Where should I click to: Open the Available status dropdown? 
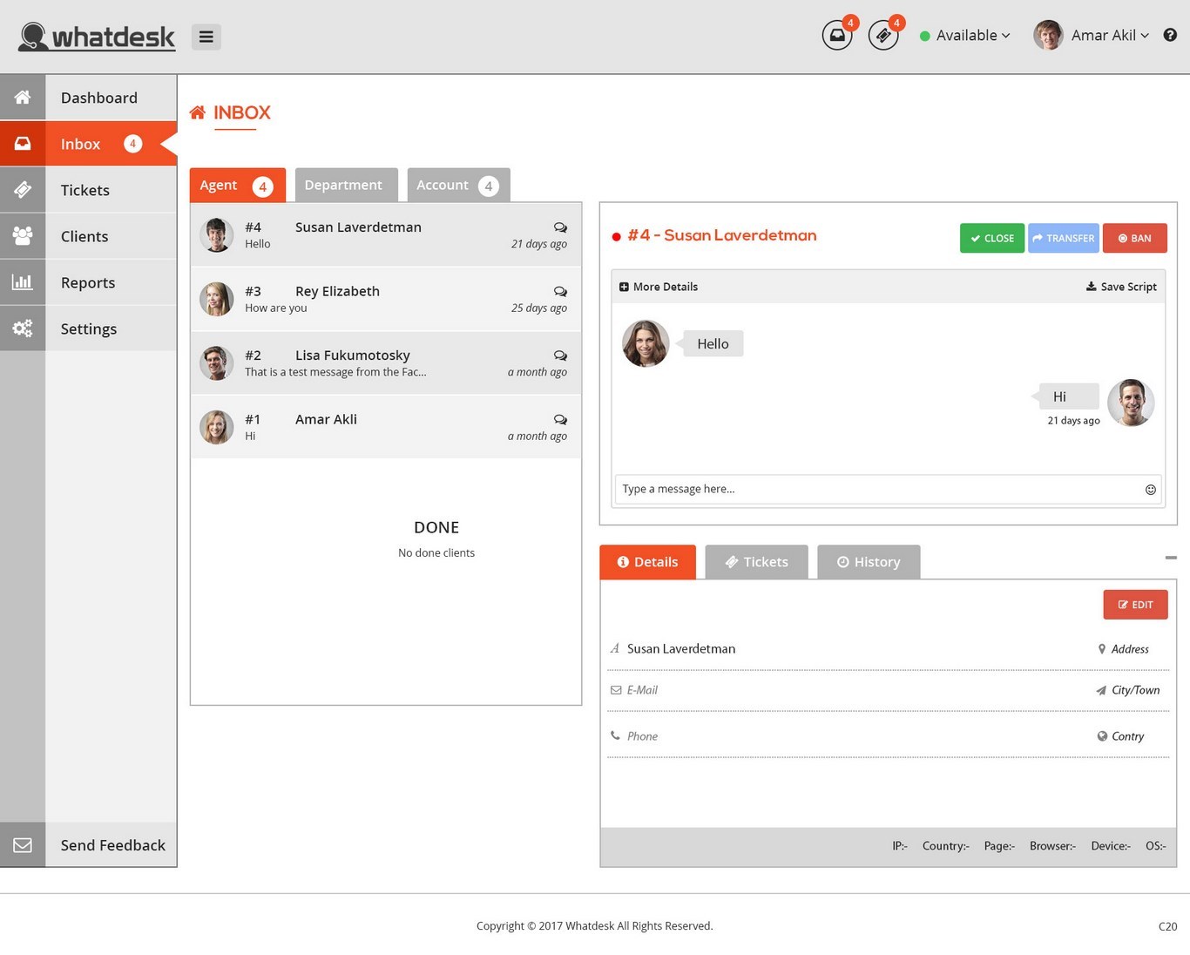965,35
